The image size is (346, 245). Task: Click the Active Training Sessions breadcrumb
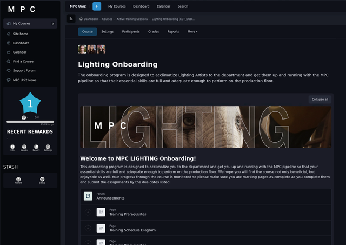pyautogui.click(x=132, y=19)
